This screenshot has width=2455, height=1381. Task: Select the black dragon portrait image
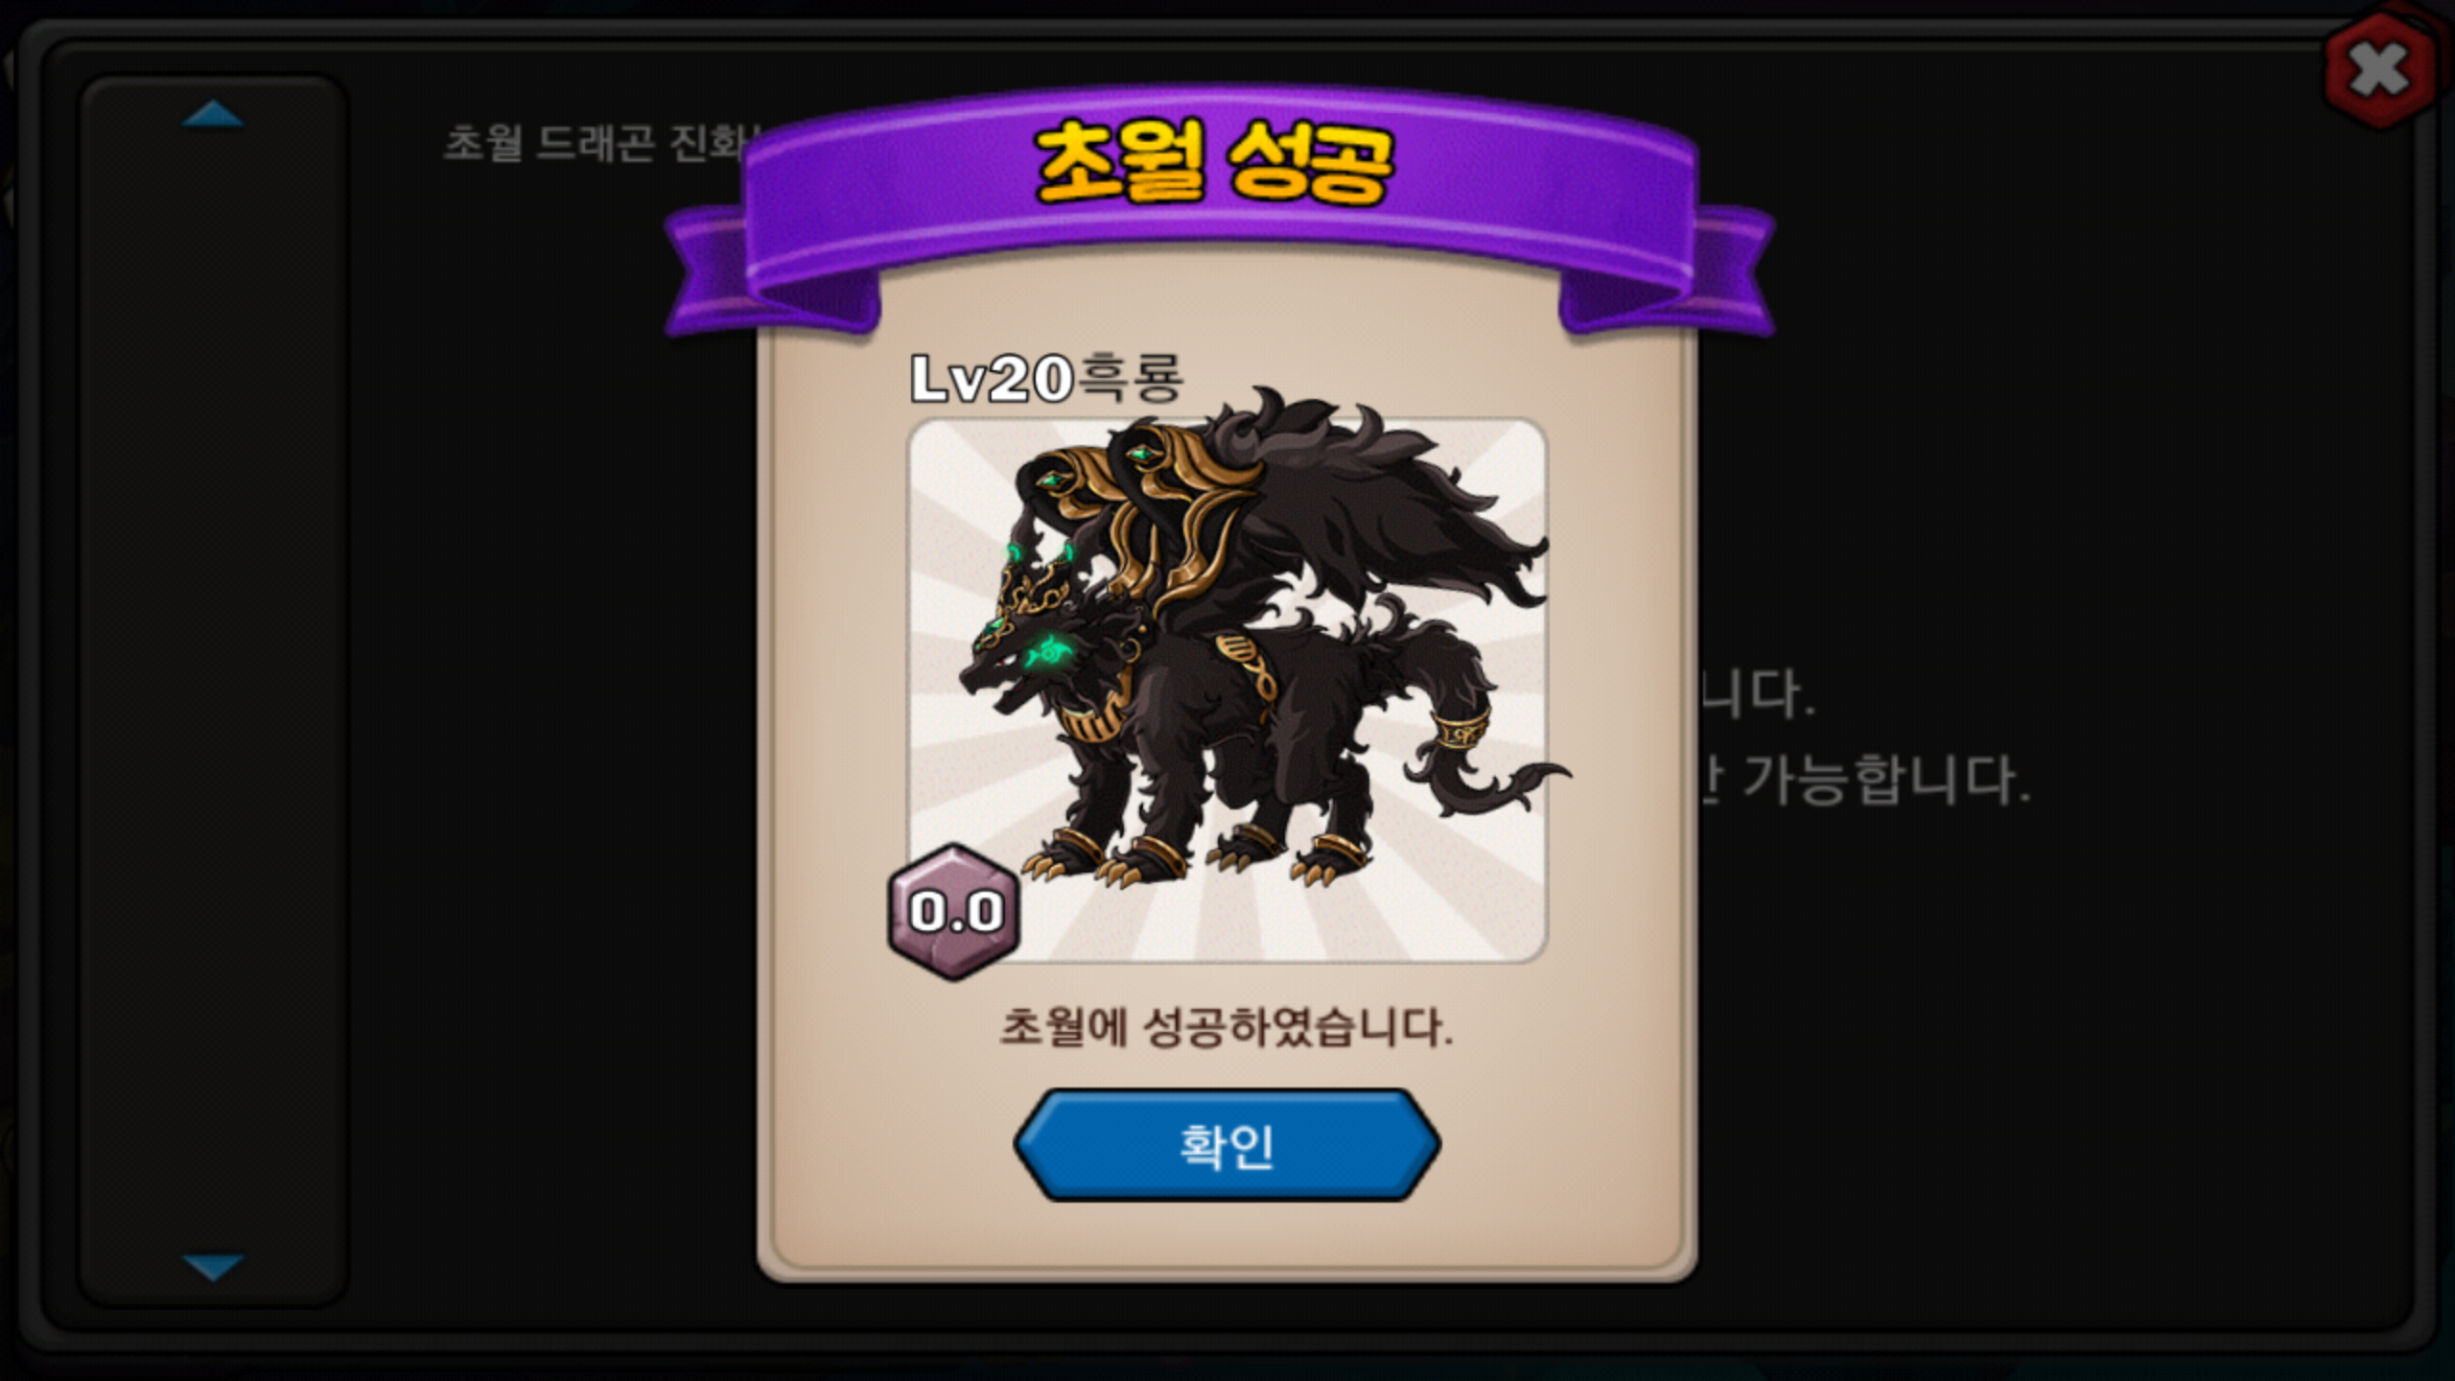coord(1227,690)
